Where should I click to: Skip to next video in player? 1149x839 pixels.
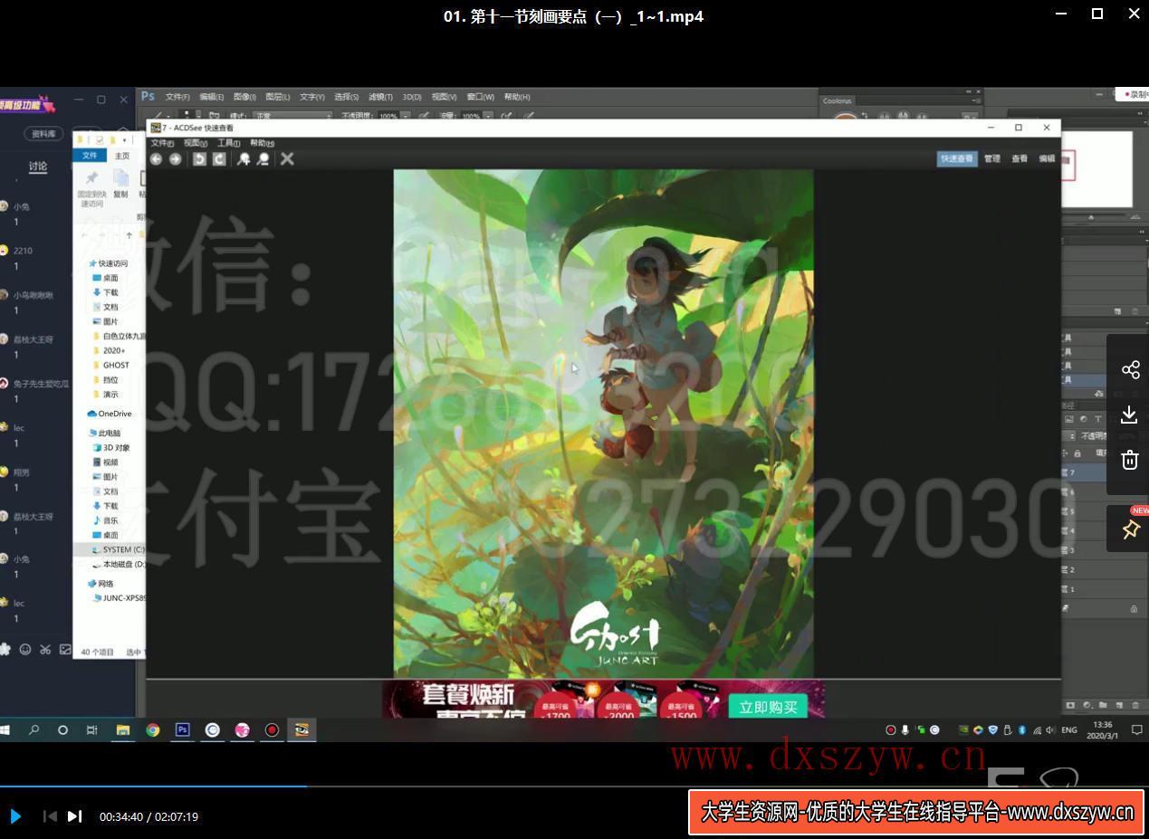point(75,816)
